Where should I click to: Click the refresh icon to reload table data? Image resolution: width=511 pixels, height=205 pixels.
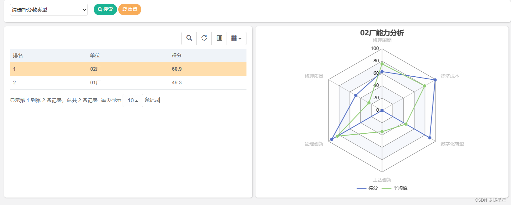click(x=204, y=38)
